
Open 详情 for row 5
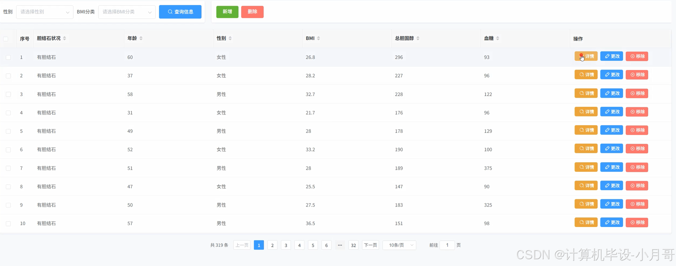(586, 130)
